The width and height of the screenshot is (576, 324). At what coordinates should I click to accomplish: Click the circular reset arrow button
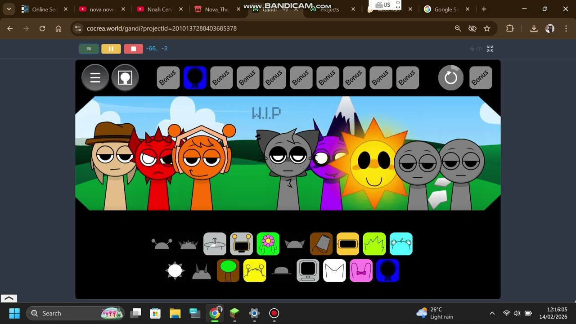tap(450, 78)
